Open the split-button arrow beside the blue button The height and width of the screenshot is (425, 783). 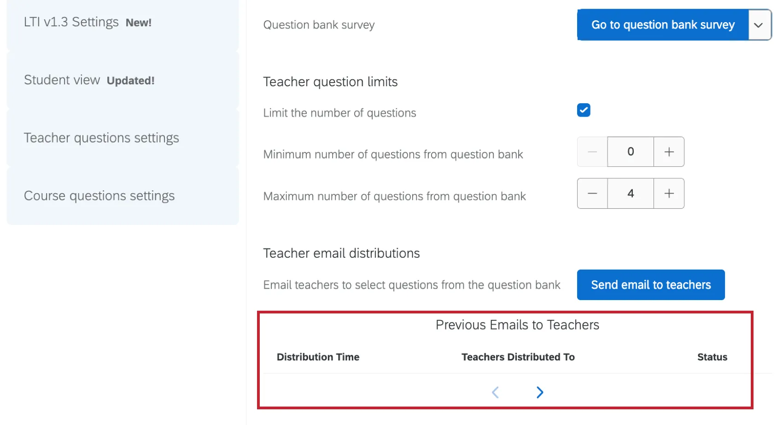pyautogui.click(x=758, y=25)
